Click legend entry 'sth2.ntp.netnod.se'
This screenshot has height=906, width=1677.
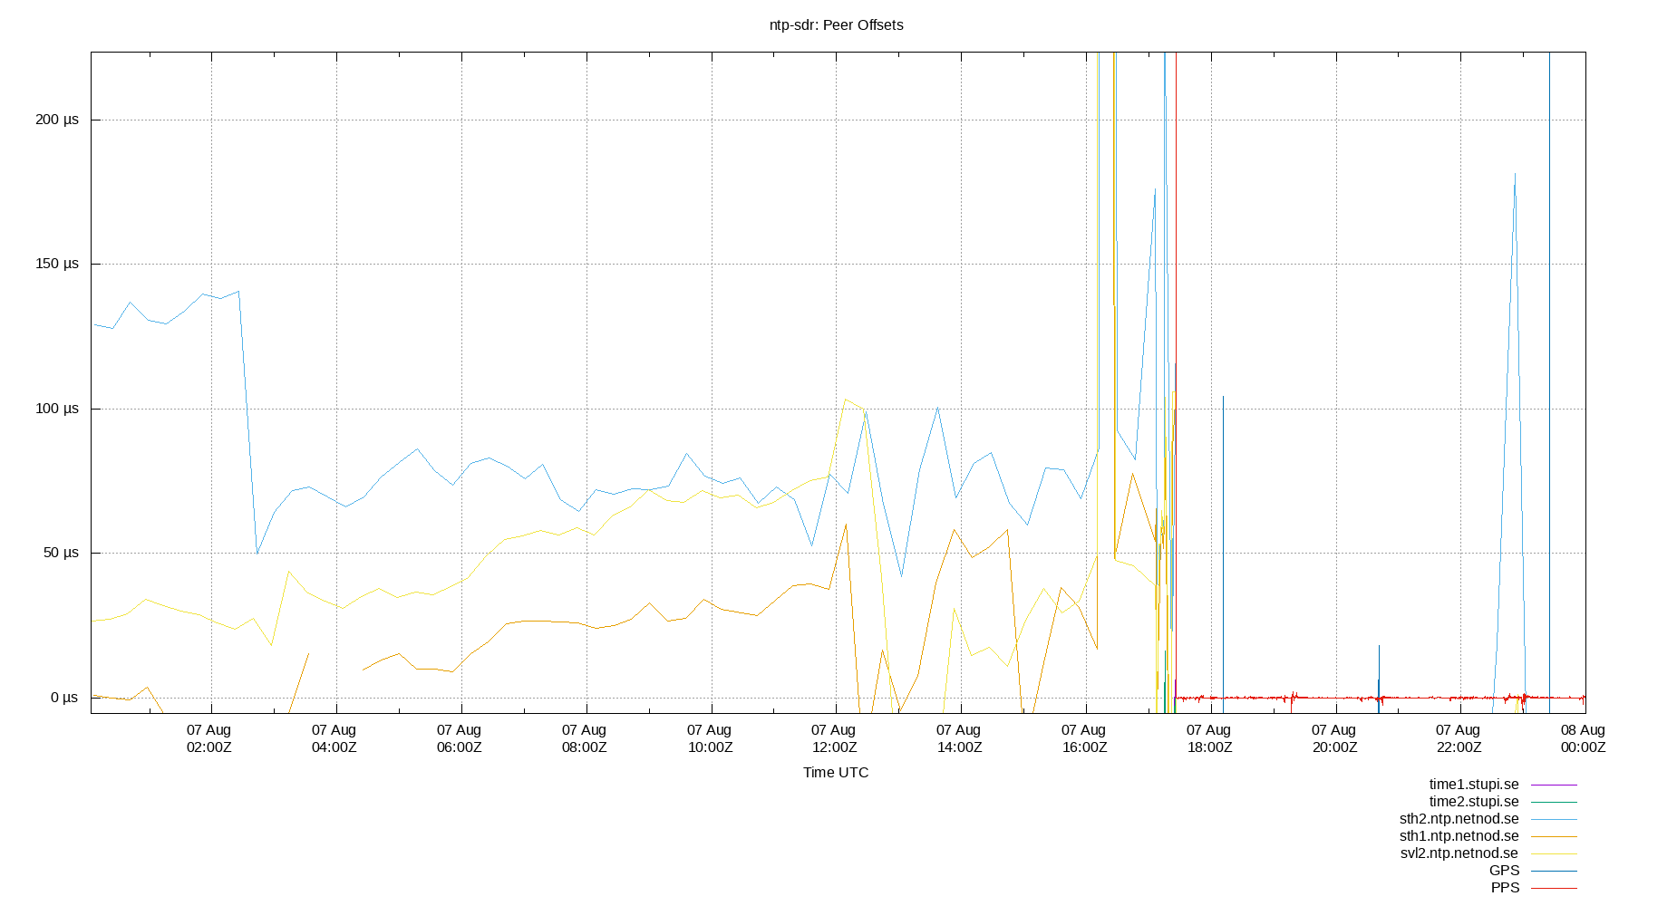point(1459,819)
